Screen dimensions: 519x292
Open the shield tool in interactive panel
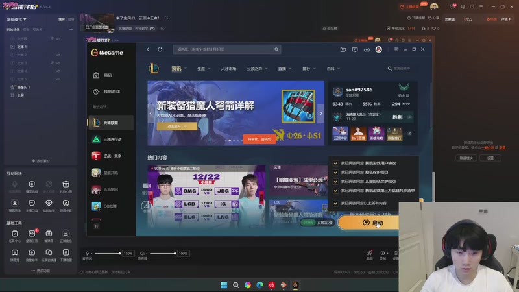(x=32, y=184)
